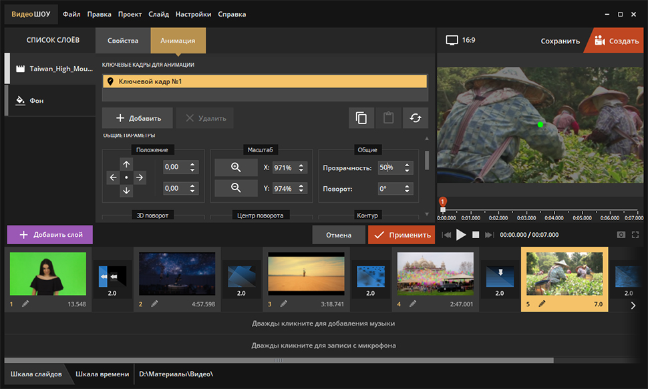Edit slide 4 pencil icon
This screenshot has height=389, width=648.
click(412, 304)
